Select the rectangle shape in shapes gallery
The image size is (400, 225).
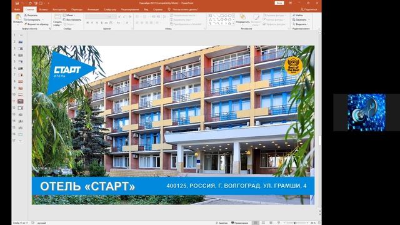tap(222, 16)
